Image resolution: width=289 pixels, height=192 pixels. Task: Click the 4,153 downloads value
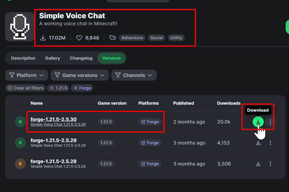point(223,143)
